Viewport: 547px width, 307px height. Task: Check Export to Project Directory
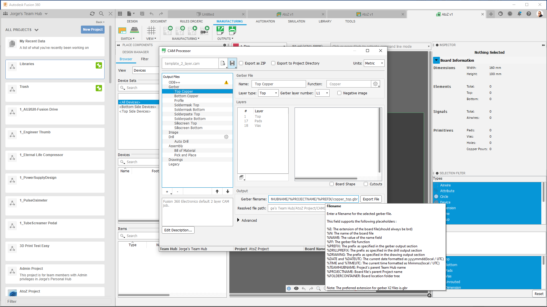273,63
